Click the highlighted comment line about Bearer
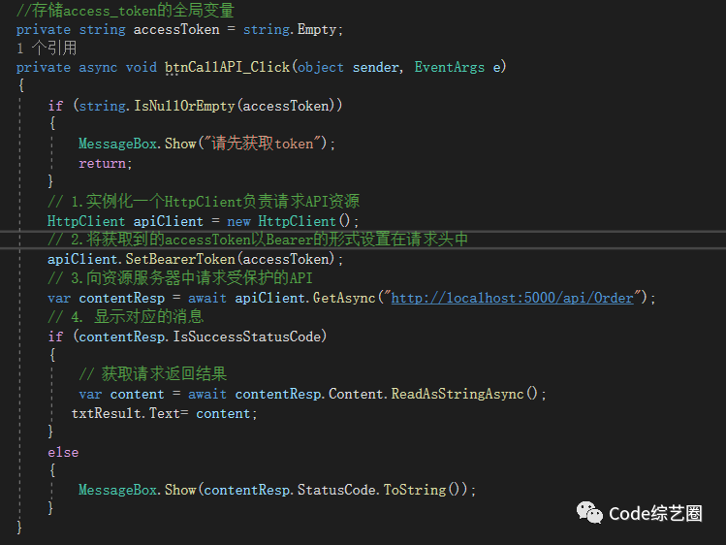 [x=258, y=240]
